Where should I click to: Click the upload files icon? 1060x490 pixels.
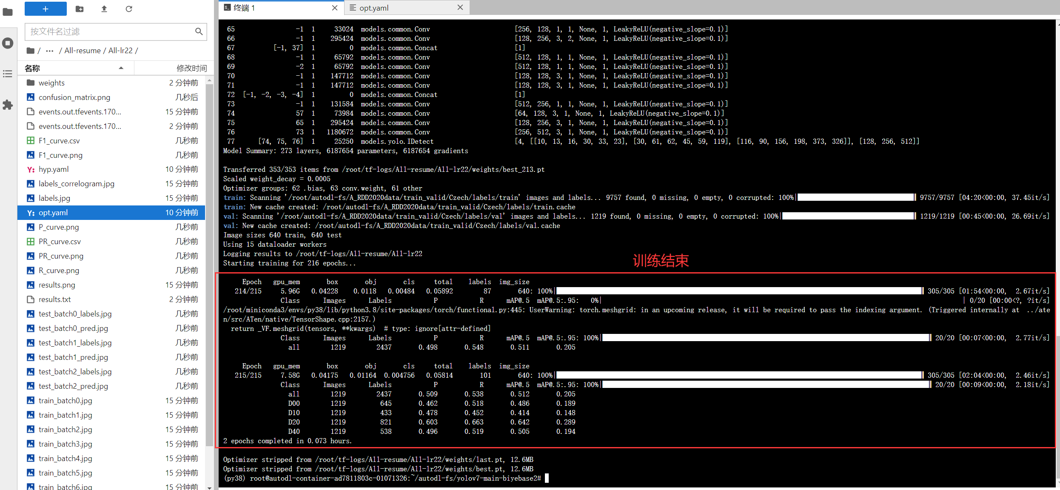(104, 9)
